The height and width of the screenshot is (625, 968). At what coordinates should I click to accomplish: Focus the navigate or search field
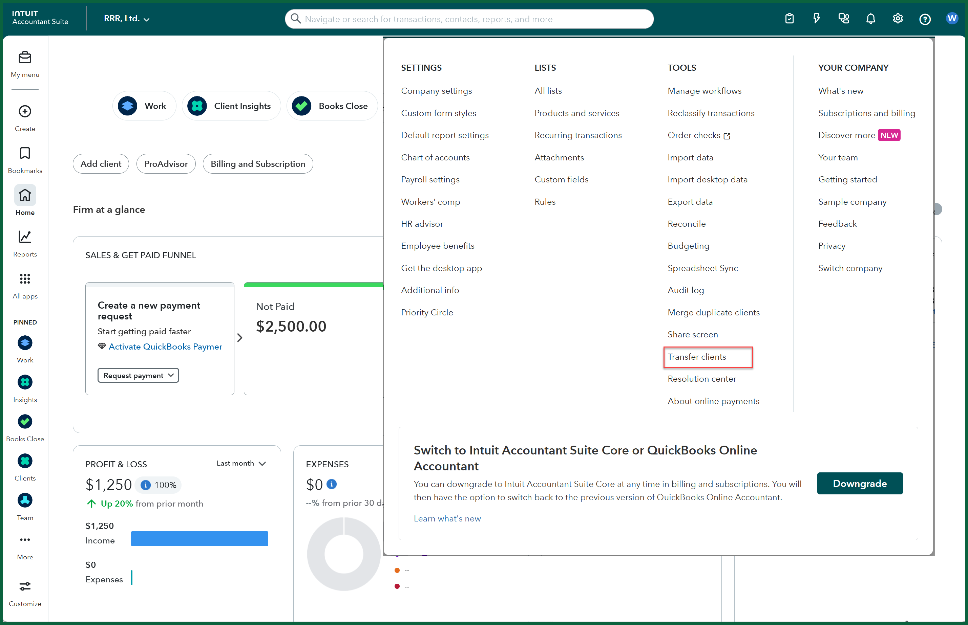point(469,19)
